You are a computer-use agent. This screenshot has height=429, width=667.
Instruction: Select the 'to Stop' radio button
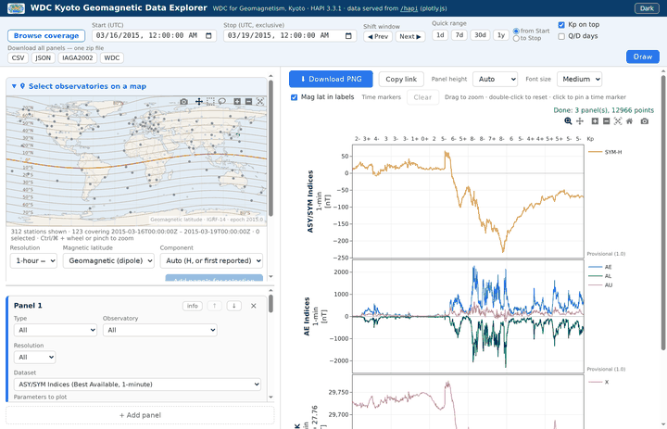[x=516, y=38]
